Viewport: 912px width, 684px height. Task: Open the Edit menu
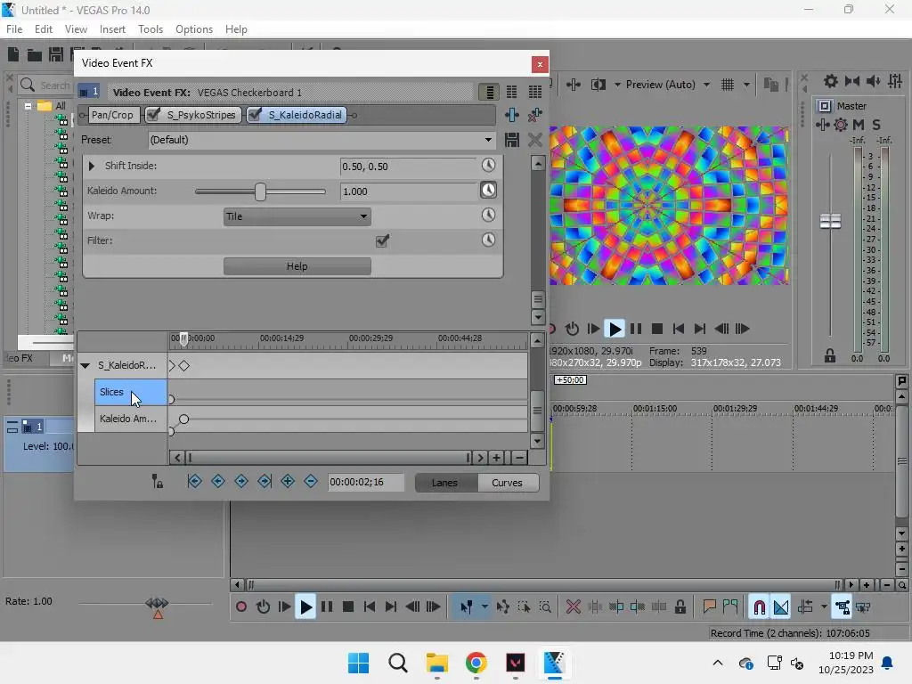pyautogui.click(x=44, y=29)
